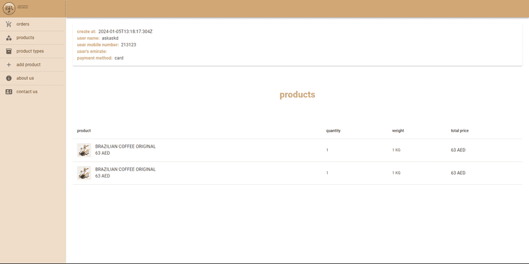Click first row Brazilian coffee thumbnail
Screen dimensions: 529x264
(84, 150)
